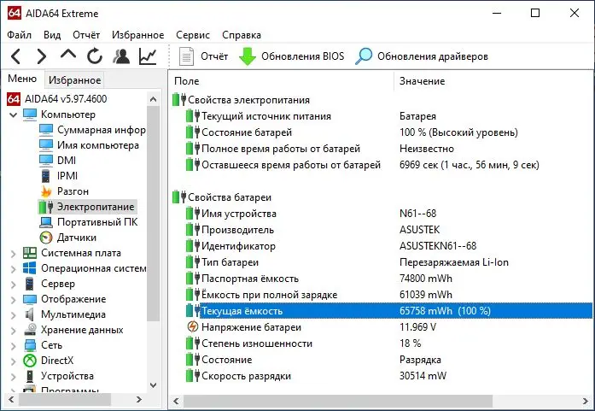Click the Датчики gauge icon
The image size is (595, 411).
click(46, 238)
